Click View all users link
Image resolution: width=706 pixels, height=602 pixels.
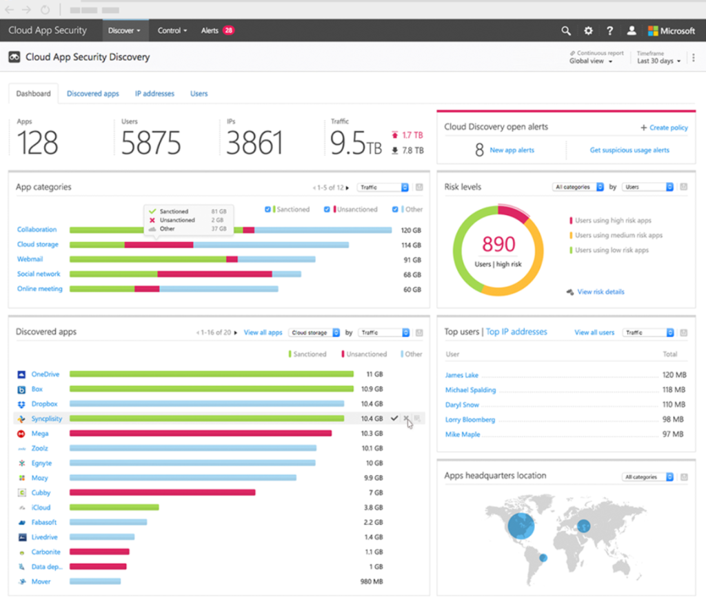pyautogui.click(x=594, y=333)
